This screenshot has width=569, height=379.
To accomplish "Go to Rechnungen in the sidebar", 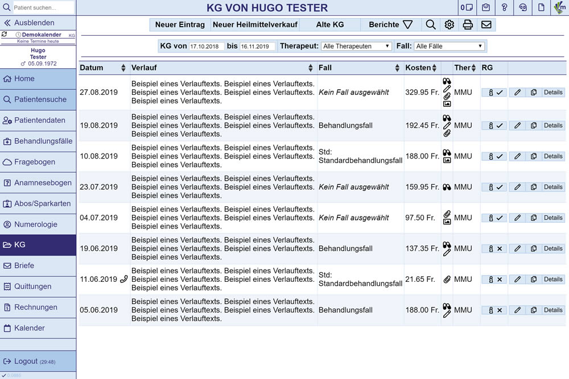I will (x=35, y=307).
